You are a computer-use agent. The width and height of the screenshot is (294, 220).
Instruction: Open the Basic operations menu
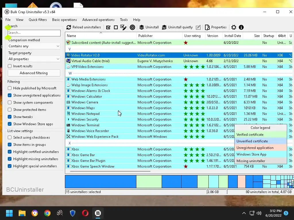(x=65, y=20)
